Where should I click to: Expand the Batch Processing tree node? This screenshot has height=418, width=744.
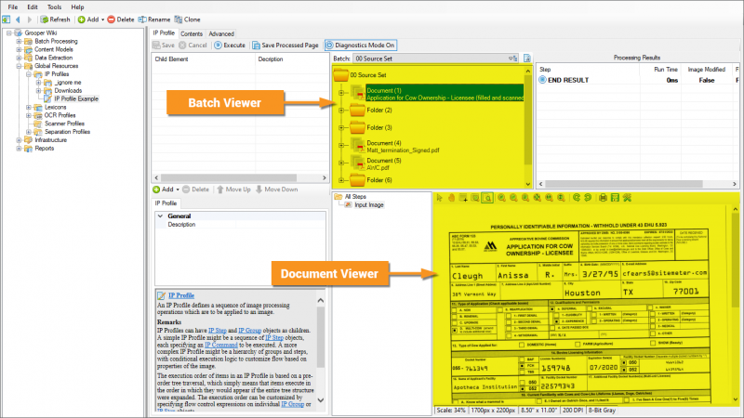19,41
